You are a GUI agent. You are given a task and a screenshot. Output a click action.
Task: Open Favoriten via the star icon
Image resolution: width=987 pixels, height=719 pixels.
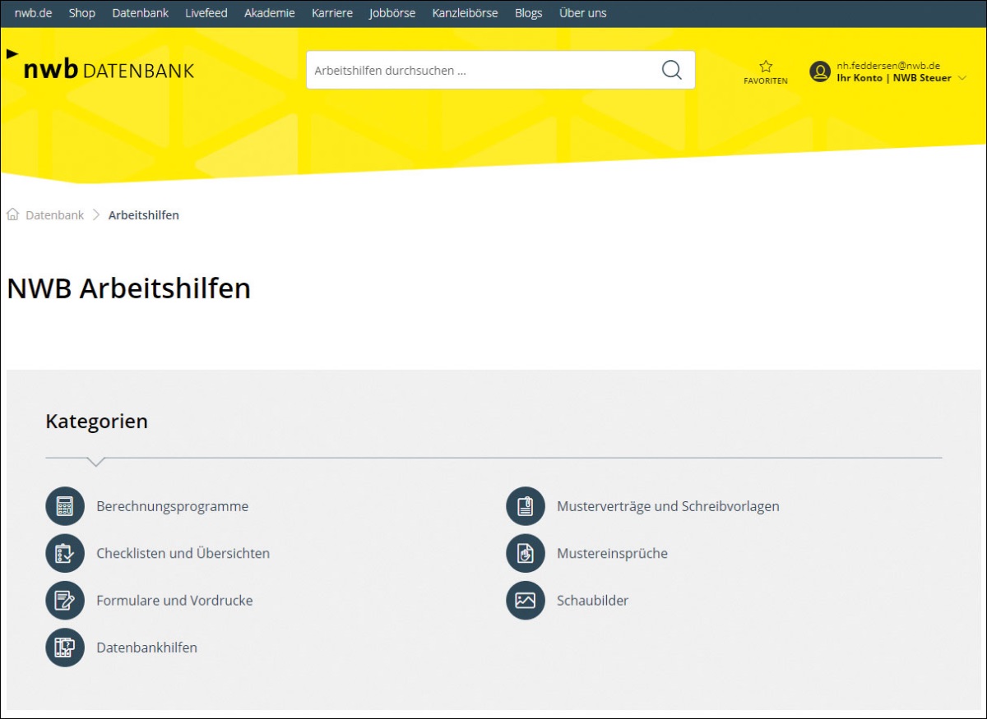click(x=766, y=67)
